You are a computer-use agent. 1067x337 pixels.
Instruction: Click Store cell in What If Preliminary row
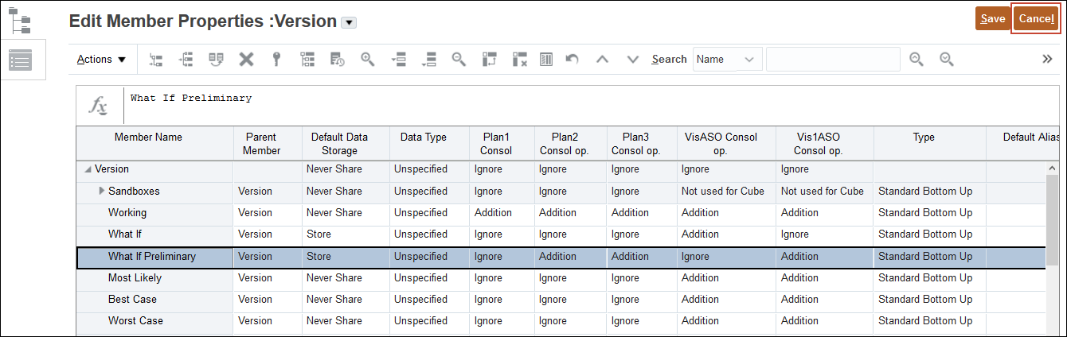tap(346, 257)
